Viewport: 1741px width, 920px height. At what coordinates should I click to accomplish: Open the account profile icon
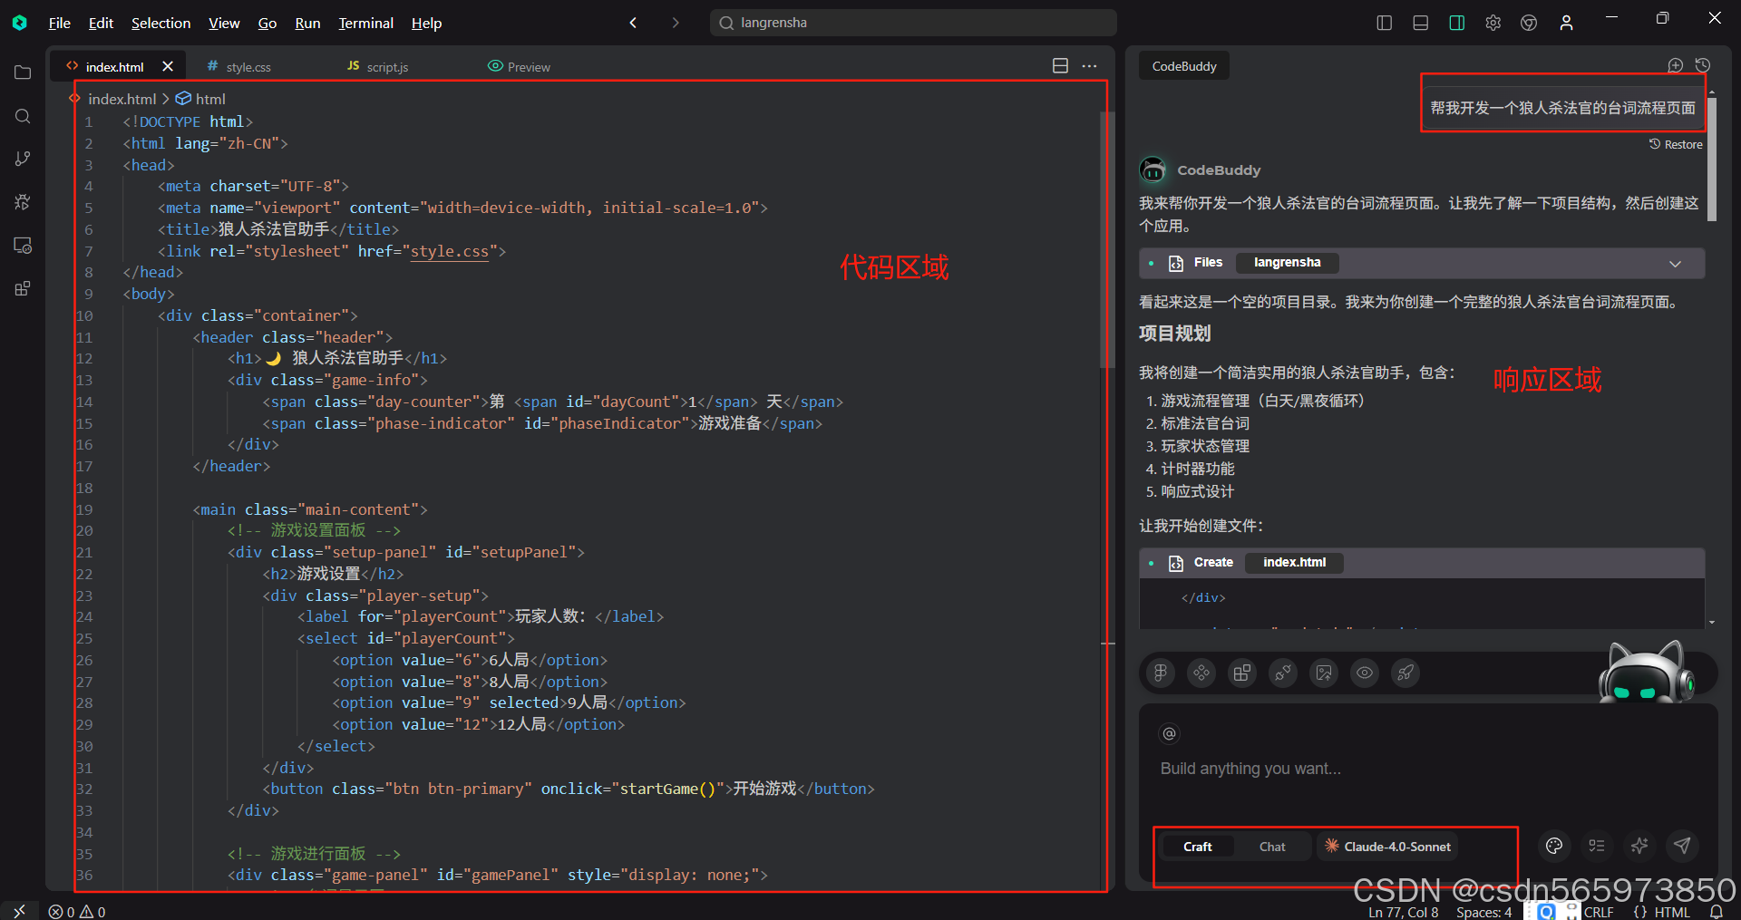(1566, 23)
